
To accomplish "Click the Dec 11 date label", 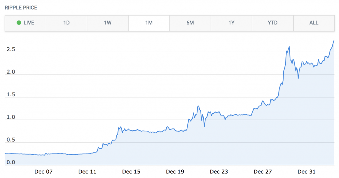I will (x=87, y=172).
